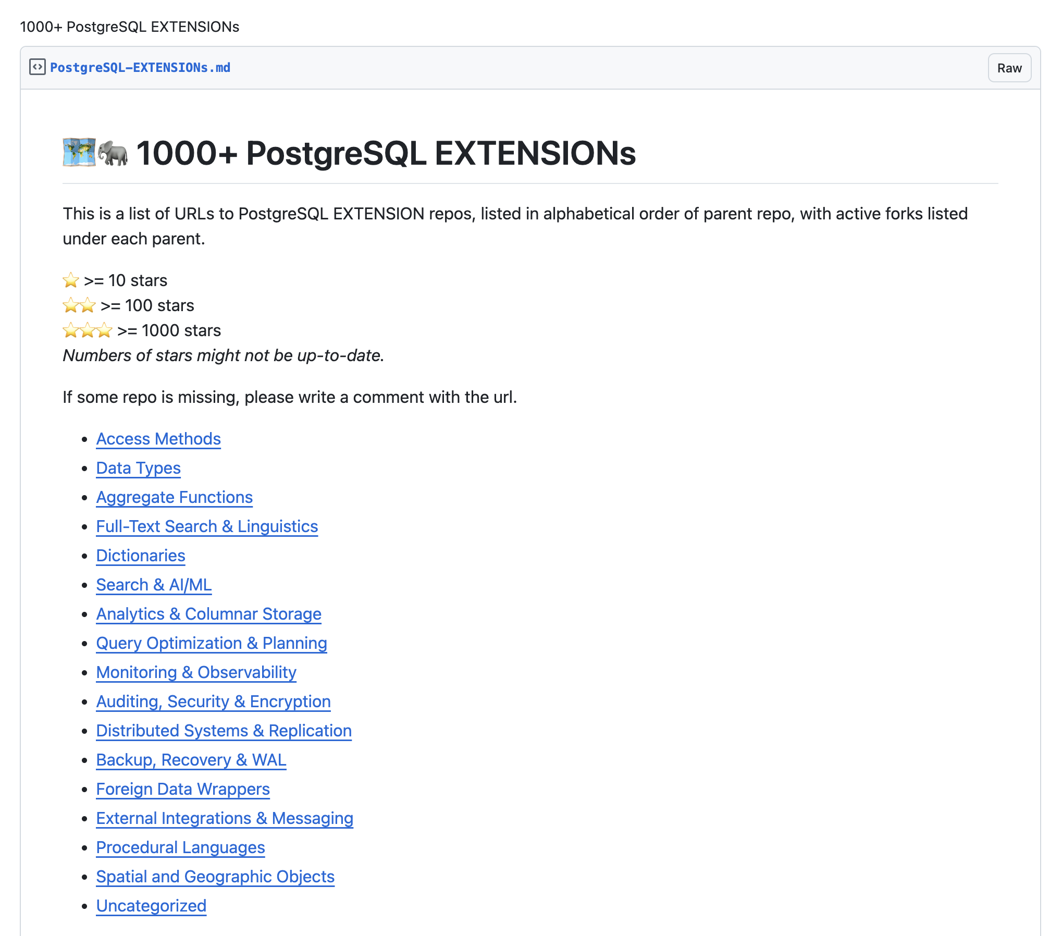Click the world map emoji in heading
The image size is (1062, 936).
pos(79,153)
